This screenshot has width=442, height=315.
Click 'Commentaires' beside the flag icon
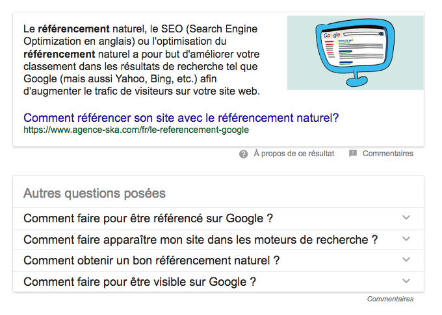tap(387, 154)
